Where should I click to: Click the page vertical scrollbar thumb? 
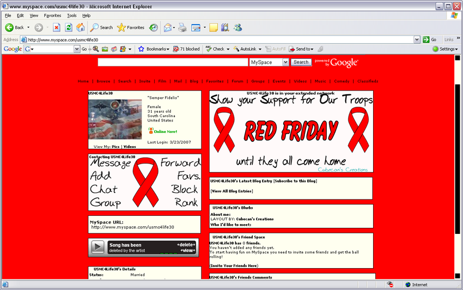click(x=458, y=159)
